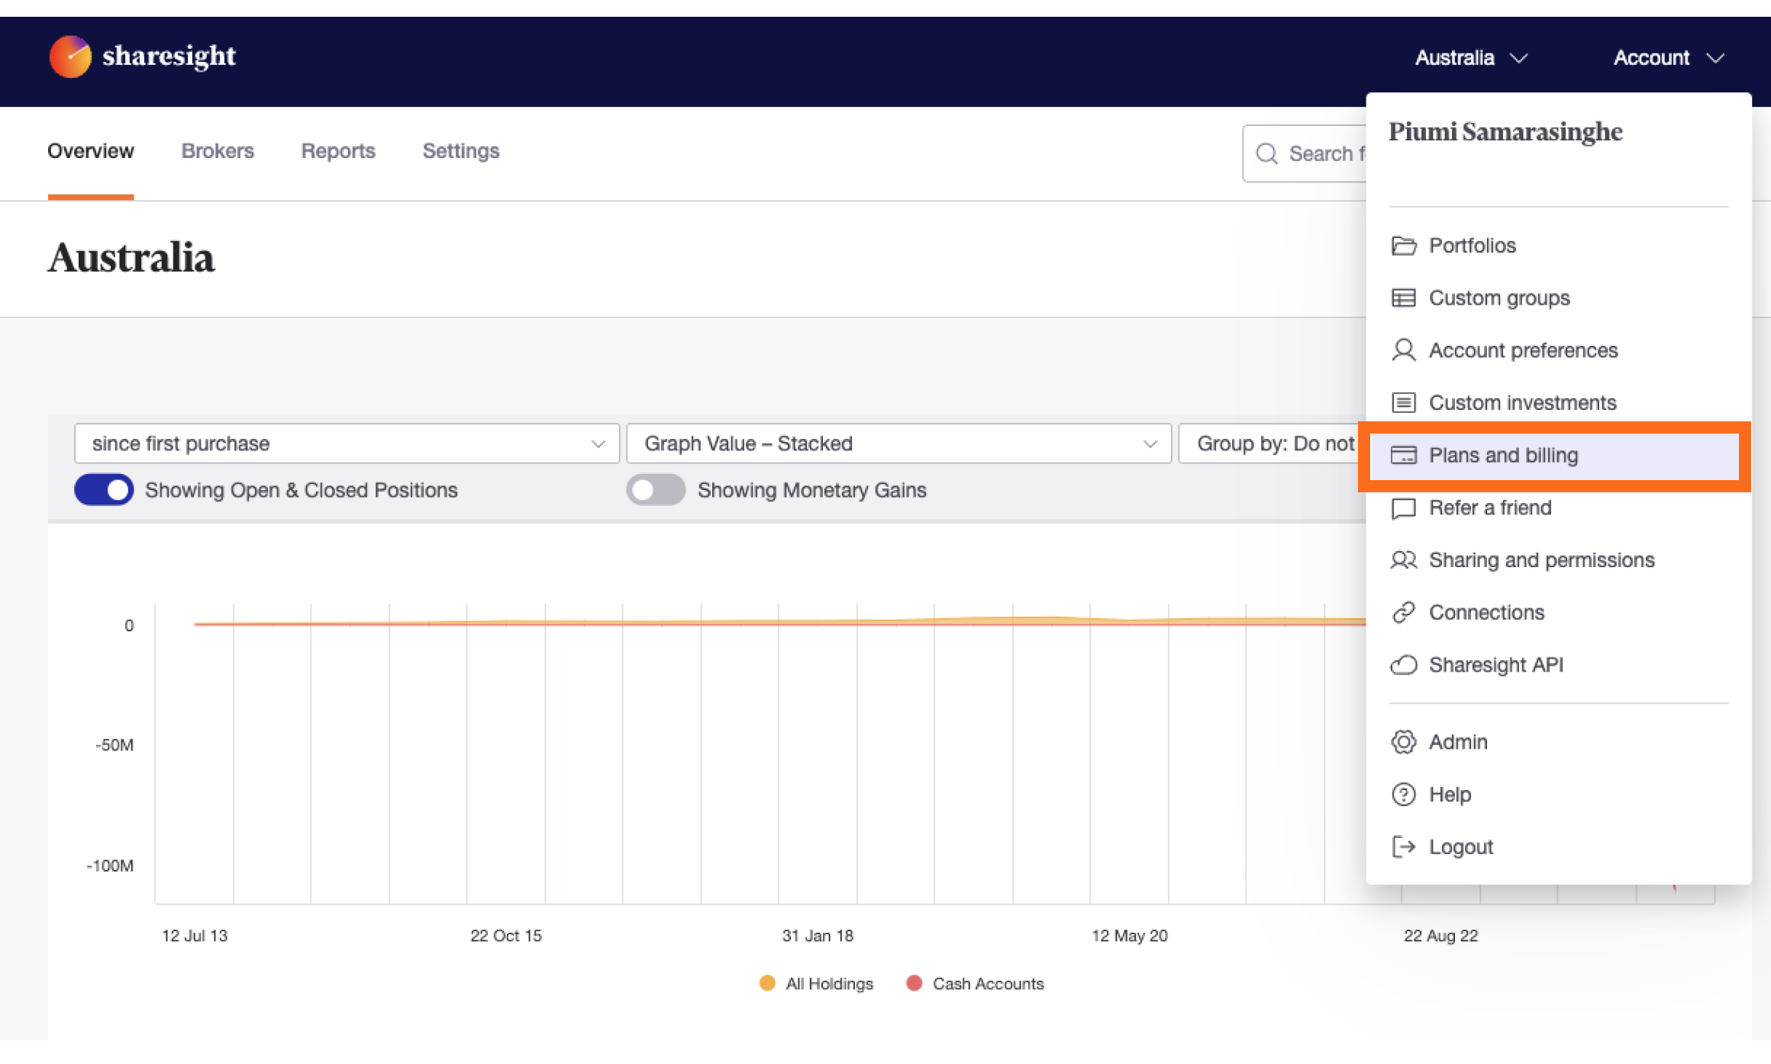Expand the 'since first purchase' date dropdown

tap(346, 443)
